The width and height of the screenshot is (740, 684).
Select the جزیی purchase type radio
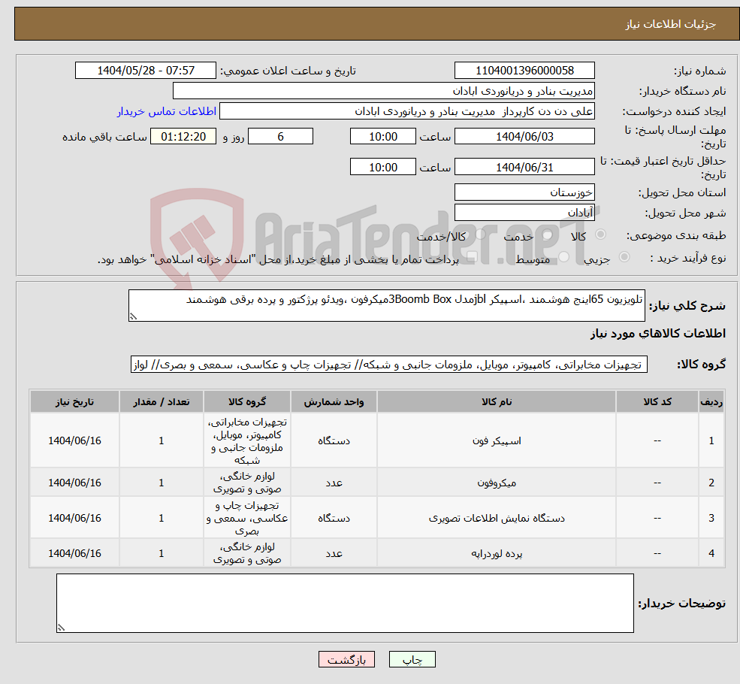[624, 256]
